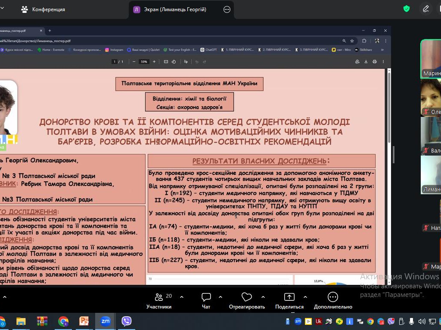
Task: Click the system tray microphone icon
Action: [411, 321]
